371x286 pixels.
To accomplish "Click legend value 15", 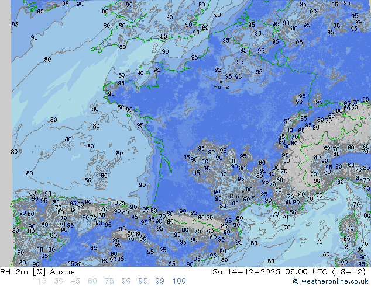I will click(x=42, y=281).
